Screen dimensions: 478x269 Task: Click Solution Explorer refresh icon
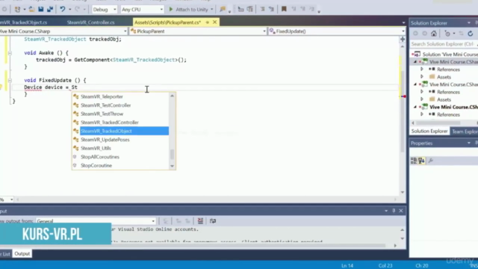470,34
